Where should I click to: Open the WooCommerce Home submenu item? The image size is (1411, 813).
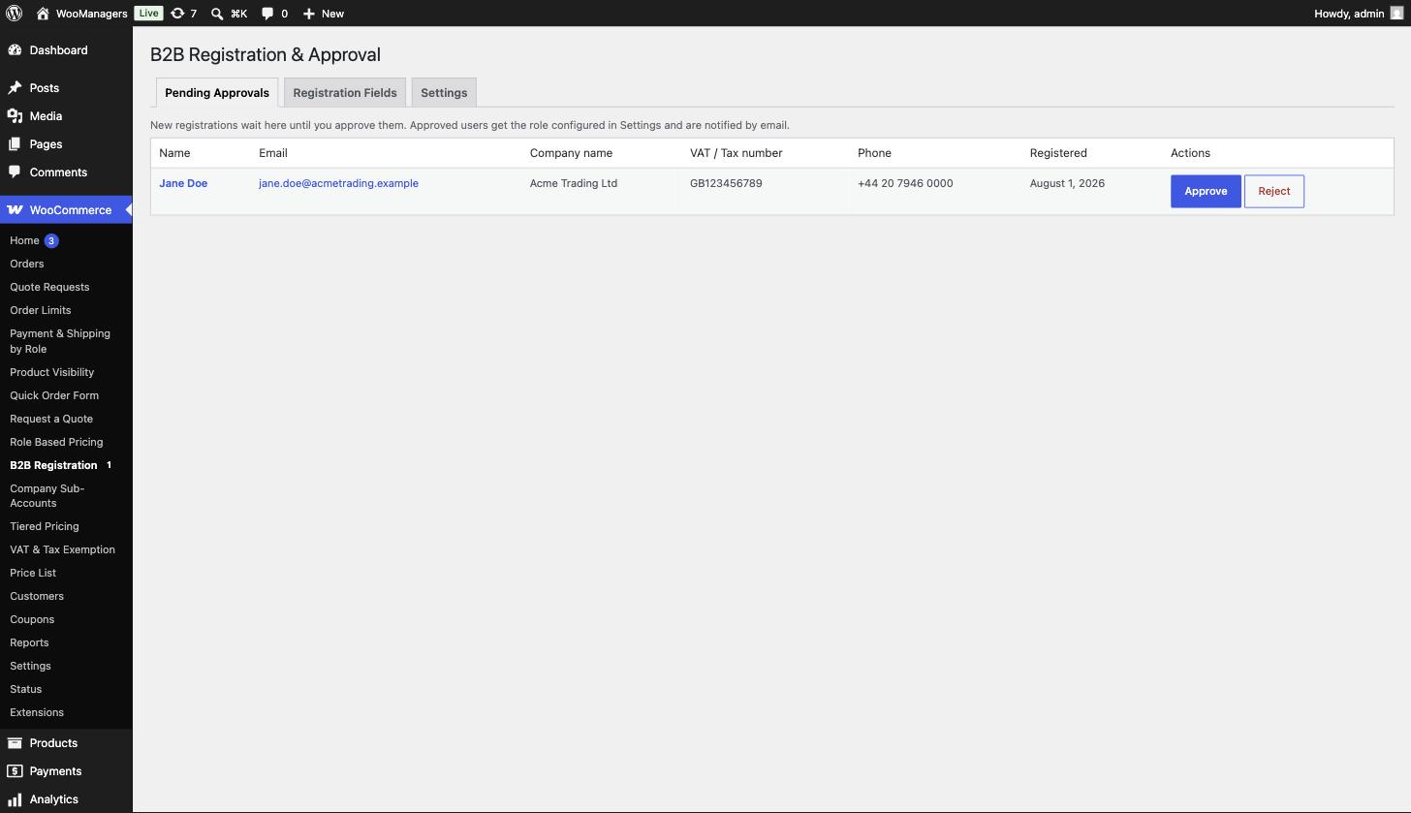(x=24, y=240)
